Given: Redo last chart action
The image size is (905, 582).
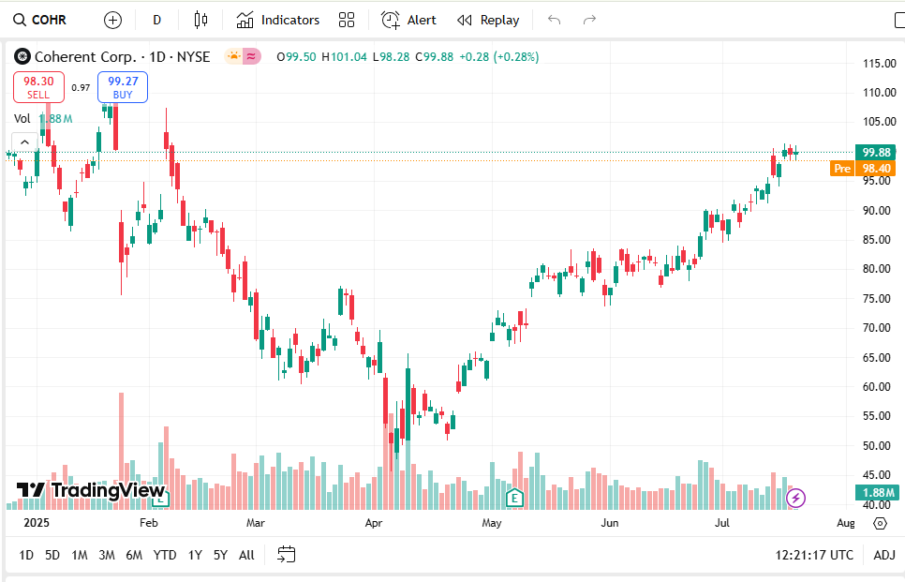Looking at the screenshot, I should click(x=589, y=21).
